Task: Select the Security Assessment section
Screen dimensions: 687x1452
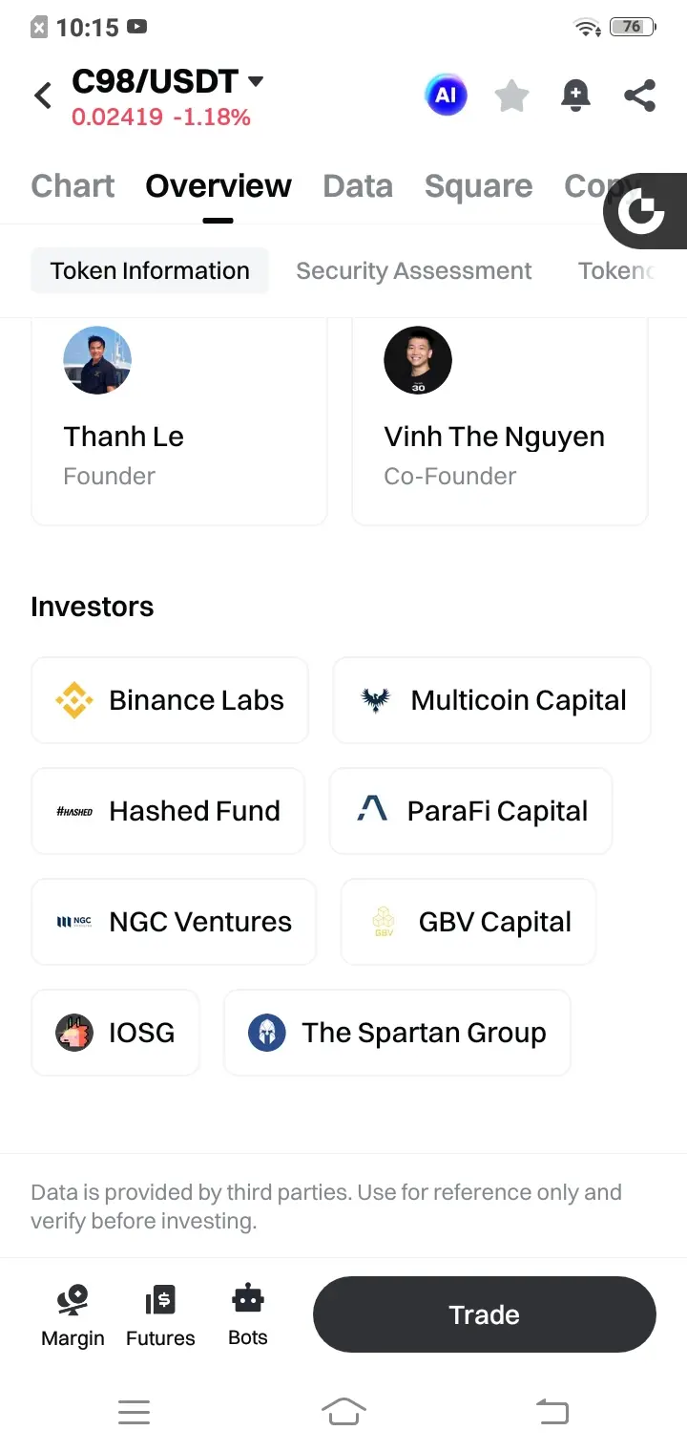Action: pyautogui.click(x=413, y=271)
